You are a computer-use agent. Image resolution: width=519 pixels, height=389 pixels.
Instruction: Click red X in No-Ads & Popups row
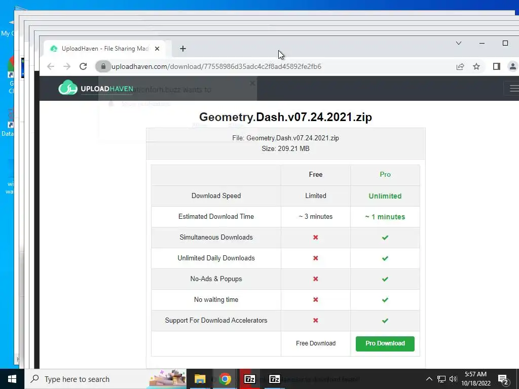click(315, 279)
